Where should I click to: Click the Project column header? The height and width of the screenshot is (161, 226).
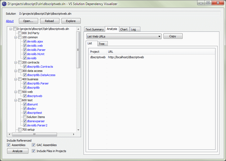tap(97, 52)
